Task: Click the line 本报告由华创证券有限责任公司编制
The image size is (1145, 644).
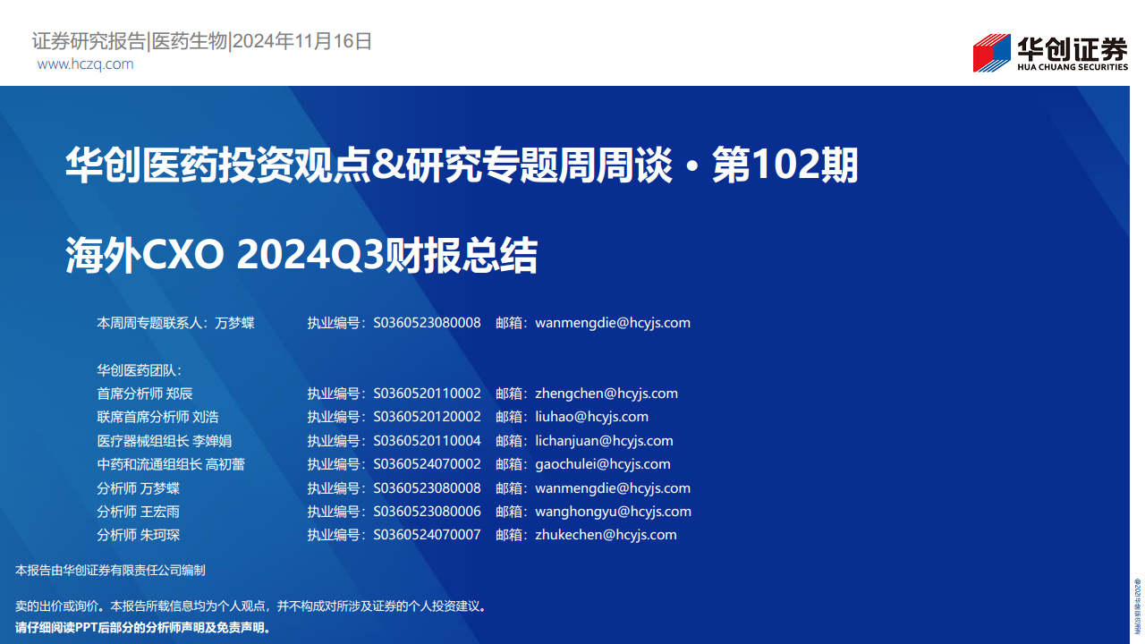Action: (x=110, y=570)
